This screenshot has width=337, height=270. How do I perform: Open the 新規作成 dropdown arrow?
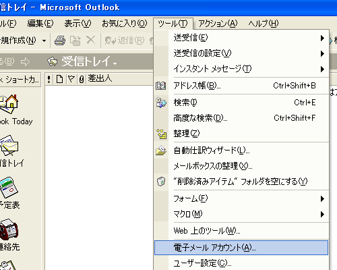pyautogui.click(x=44, y=41)
